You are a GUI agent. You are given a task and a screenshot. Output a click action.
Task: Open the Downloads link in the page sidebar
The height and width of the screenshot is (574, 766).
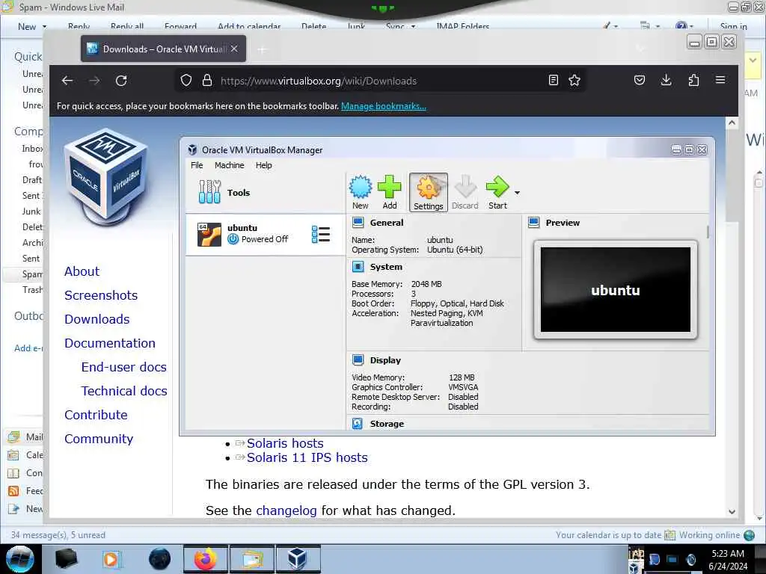click(x=96, y=319)
